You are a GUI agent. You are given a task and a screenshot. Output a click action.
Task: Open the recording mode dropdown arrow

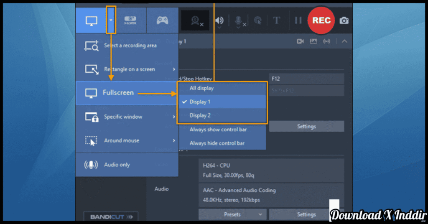point(111,20)
